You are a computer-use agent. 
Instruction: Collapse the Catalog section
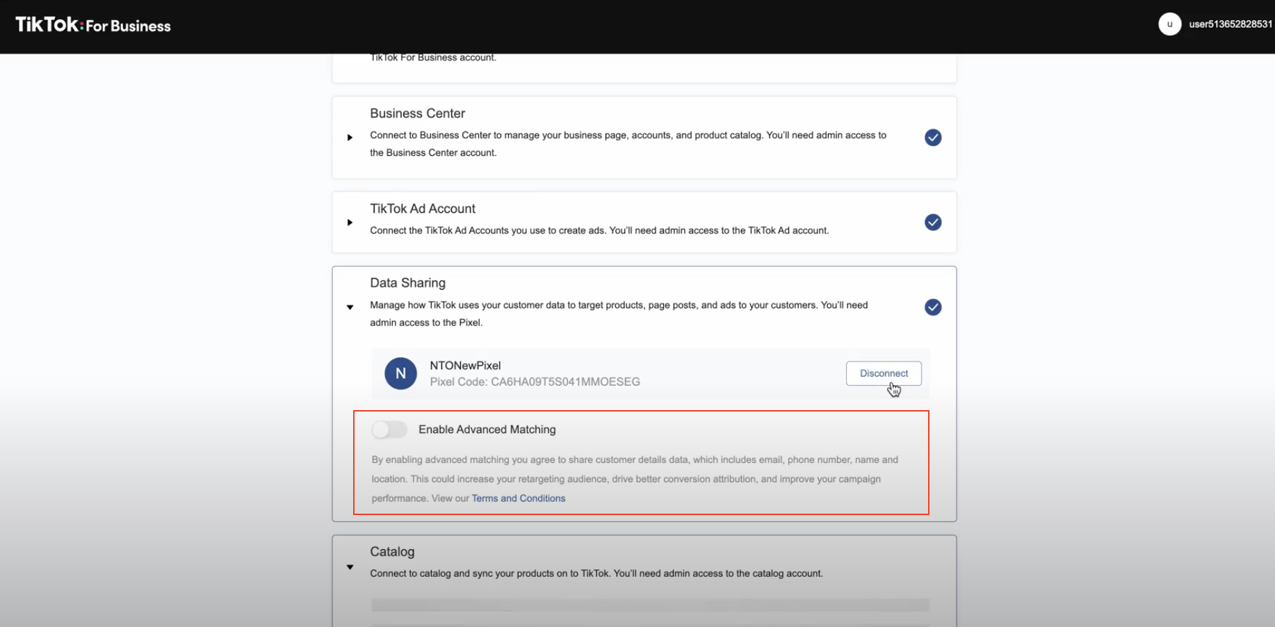tap(350, 567)
